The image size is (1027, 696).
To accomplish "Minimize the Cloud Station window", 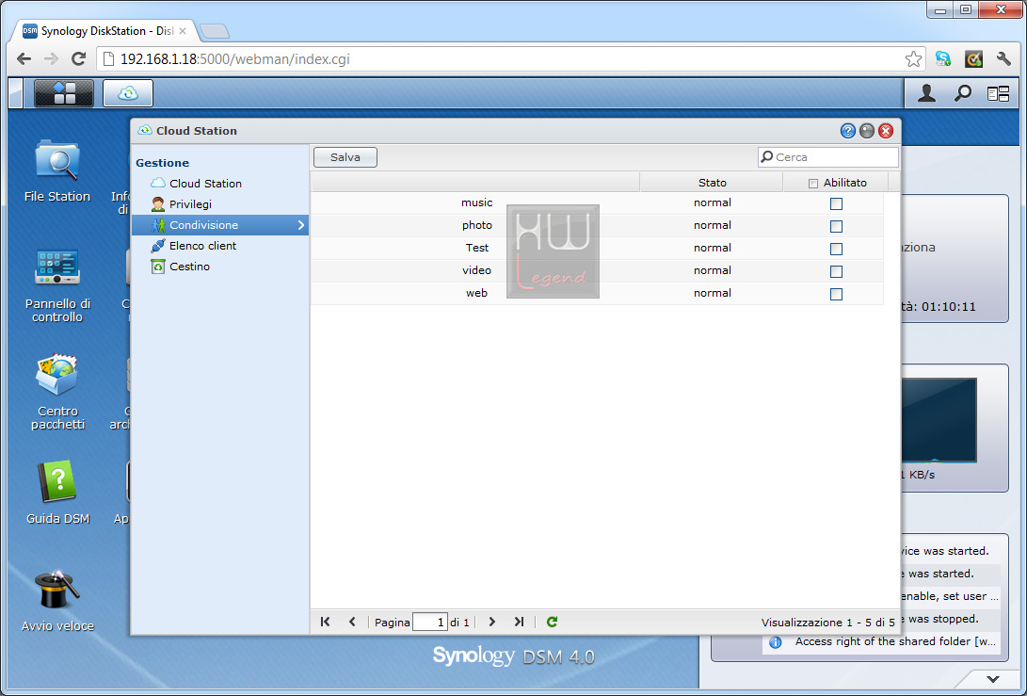I will click(x=867, y=131).
